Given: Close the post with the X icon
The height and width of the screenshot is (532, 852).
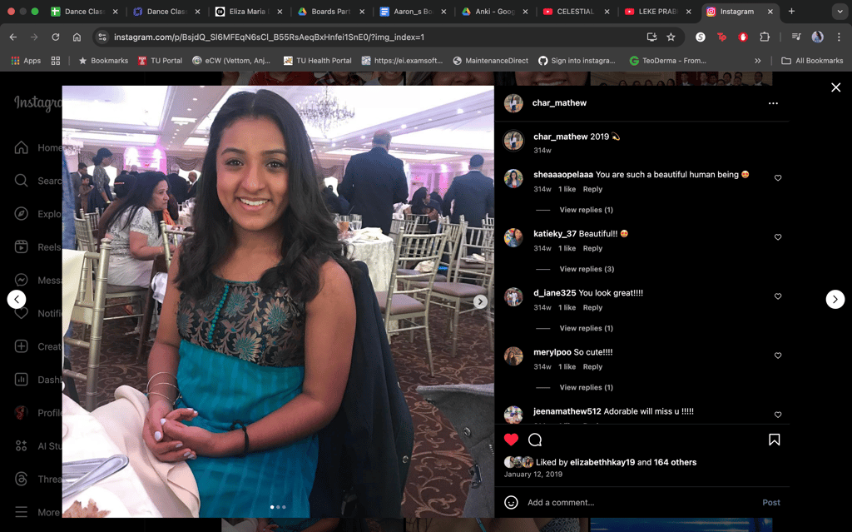Looking at the screenshot, I should [835, 87].
